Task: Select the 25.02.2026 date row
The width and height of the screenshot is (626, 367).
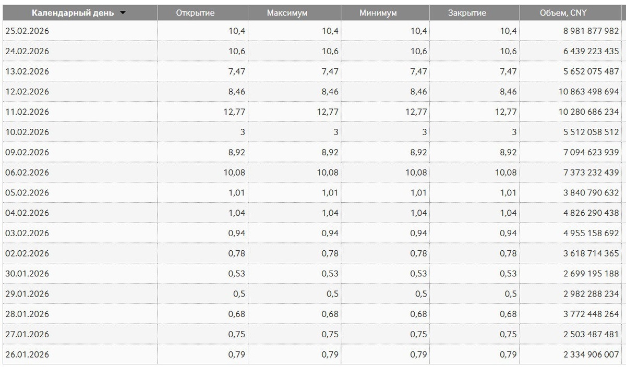Action: pyautogui.click(x=311, y=31)
